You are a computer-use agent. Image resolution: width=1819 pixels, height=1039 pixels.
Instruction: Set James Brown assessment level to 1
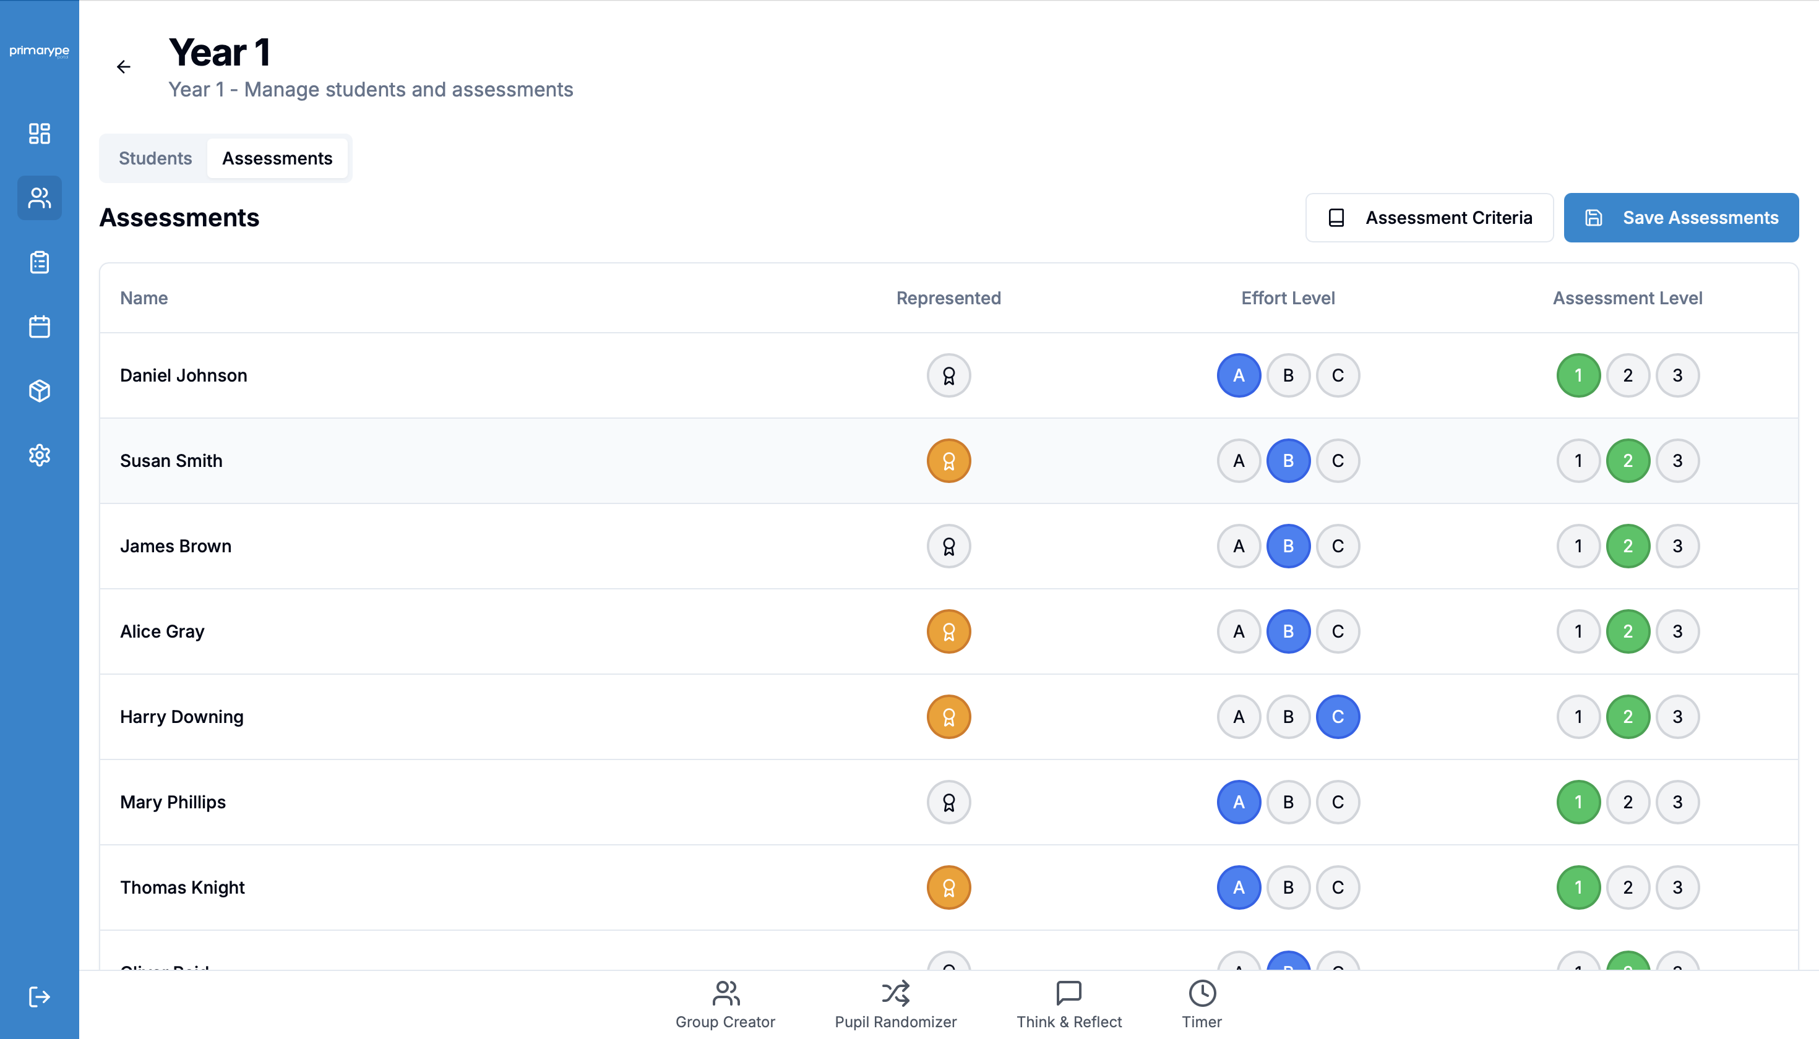(1578, 546)
